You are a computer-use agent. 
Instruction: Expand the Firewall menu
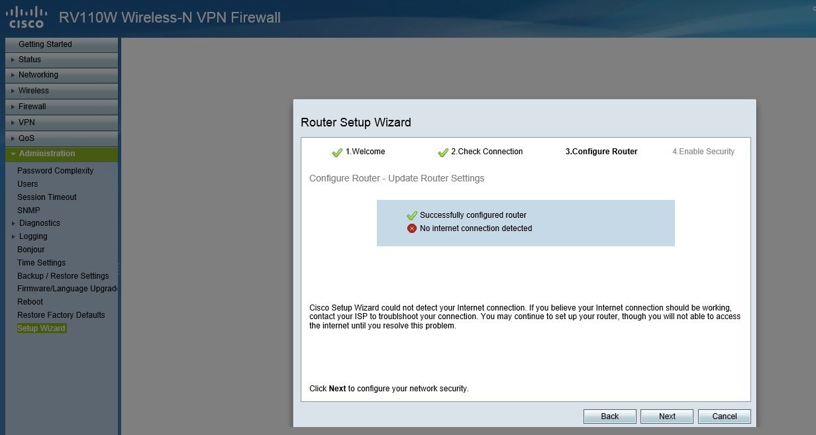pos(62,107)
